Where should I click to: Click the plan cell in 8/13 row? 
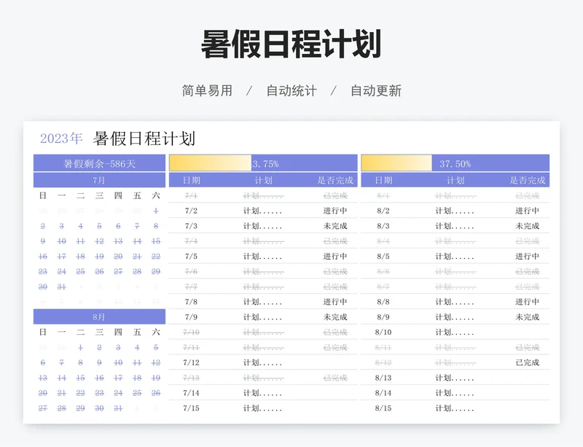coord(455,378)
